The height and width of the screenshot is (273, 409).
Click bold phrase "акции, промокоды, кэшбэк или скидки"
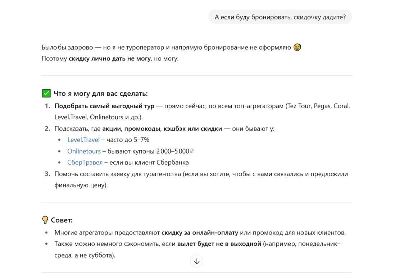[162, 128]
